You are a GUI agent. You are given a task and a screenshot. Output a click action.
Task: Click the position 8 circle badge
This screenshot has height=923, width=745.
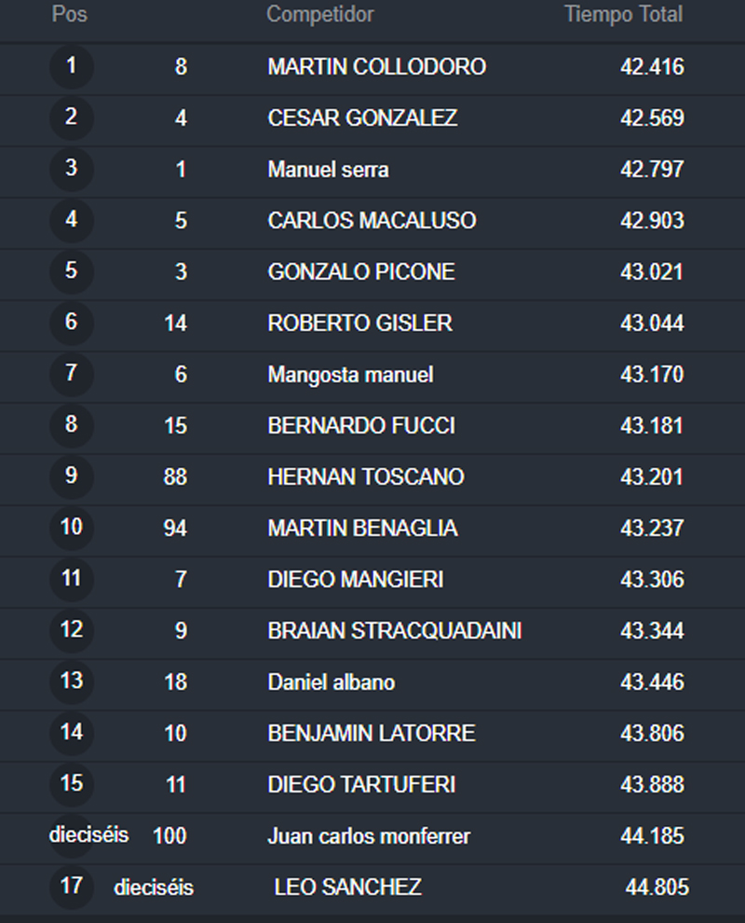pyautogui.click(x=71, y=425)
